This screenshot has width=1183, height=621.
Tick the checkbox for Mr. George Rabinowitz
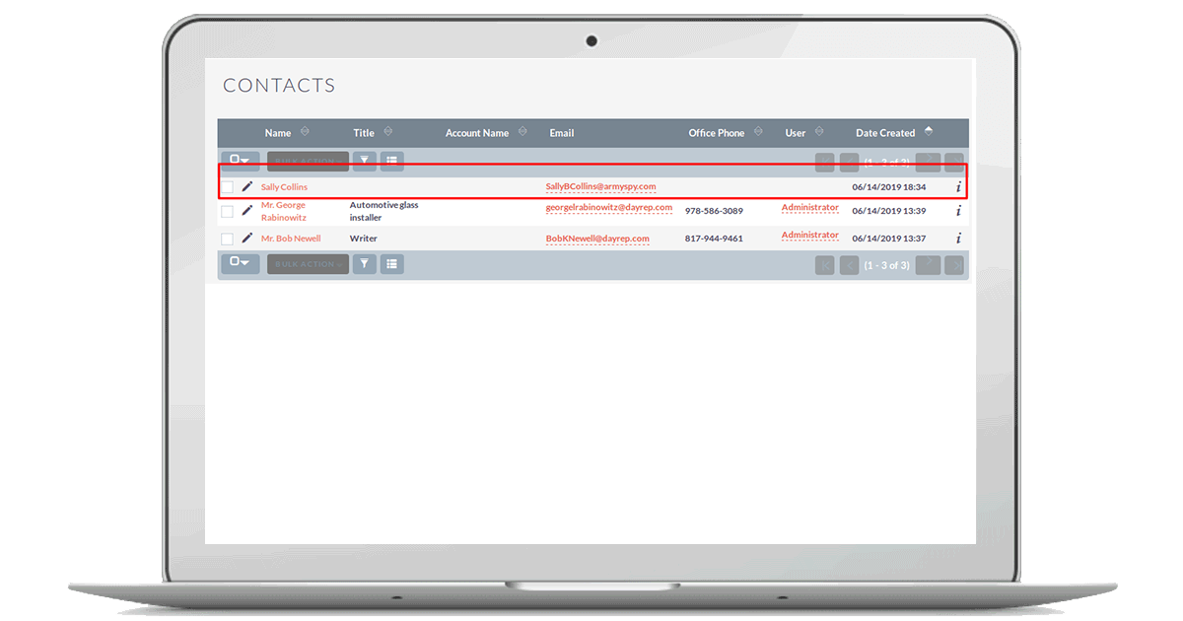[x=228, y=211]
